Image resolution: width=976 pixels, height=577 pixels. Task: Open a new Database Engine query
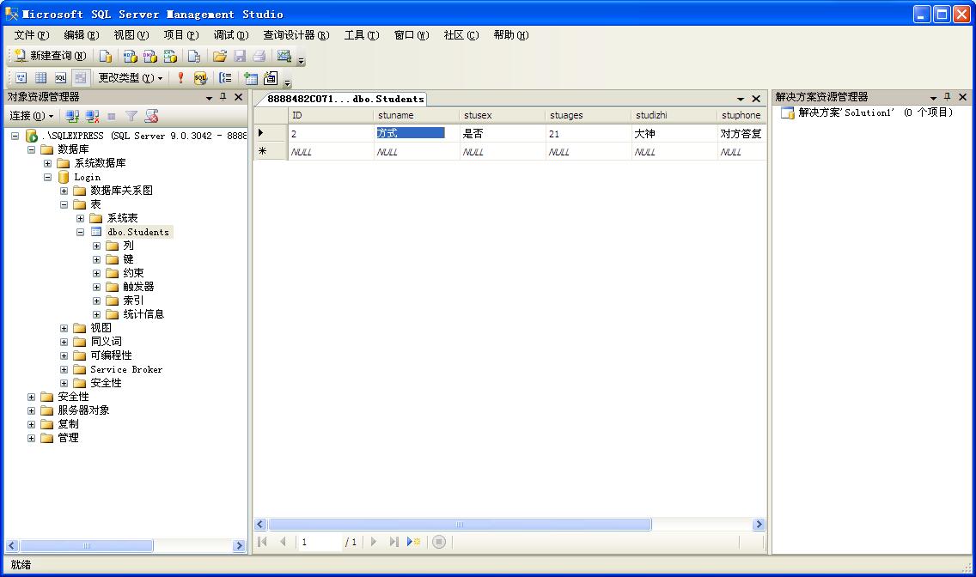(106, 57)
